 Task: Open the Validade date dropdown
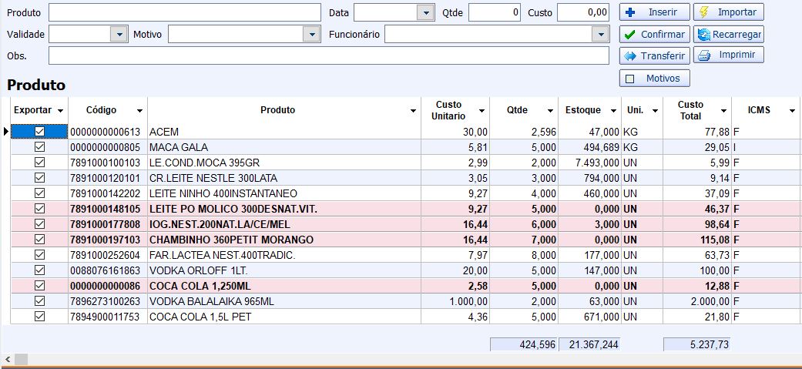click(x=118, y=35)
